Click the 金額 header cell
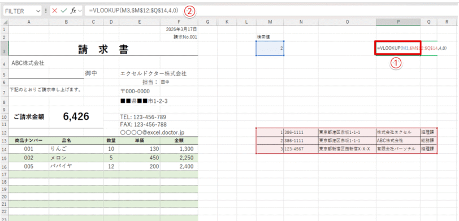Viewport: 459px width, 221px height. pos(179,141)
